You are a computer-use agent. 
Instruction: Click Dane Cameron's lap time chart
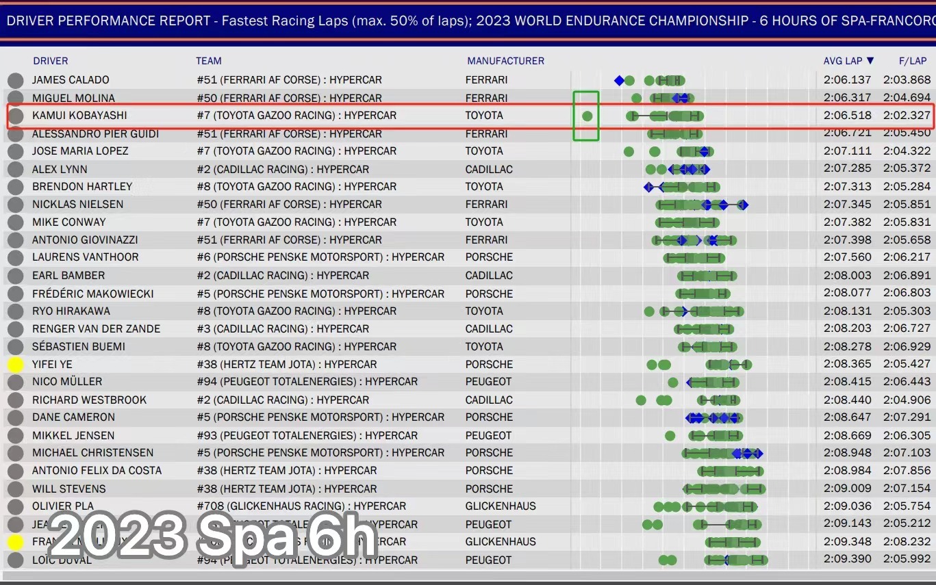pyautogui.click(x=713, y=418)
